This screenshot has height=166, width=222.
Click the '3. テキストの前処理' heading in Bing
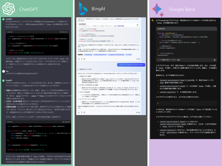tap(84, 92)
